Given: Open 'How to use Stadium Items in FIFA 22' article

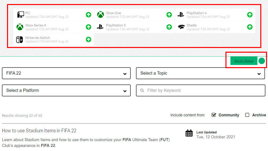Looking at the screenshot, I should [39, 131].
